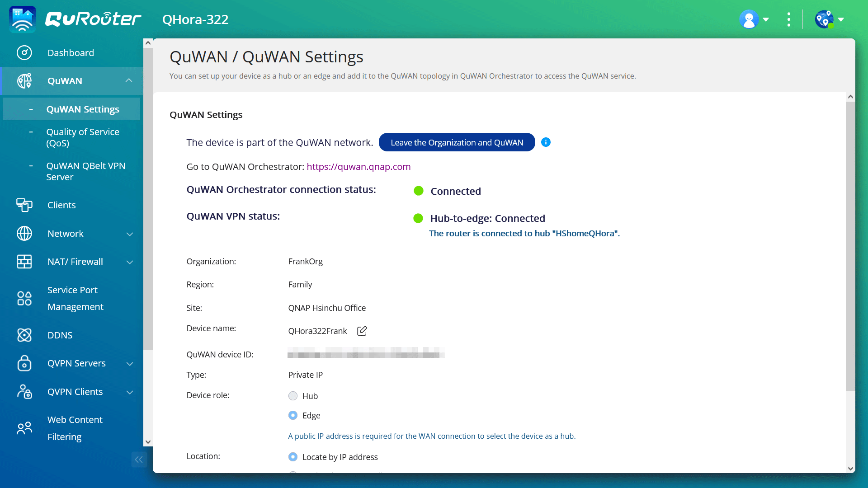The image size is (868, 488).
Task: Expand the QVPN Servers chevron
Action: tap(130, 364)
